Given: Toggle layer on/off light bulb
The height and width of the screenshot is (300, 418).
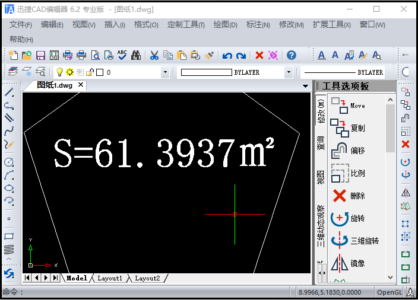Looking at the screenshot, I should tap(59, 72).
